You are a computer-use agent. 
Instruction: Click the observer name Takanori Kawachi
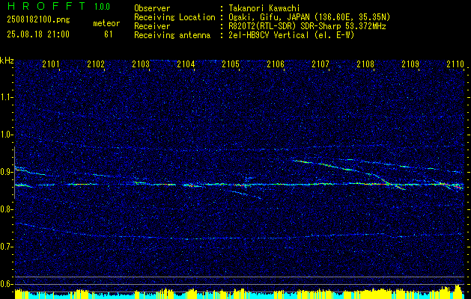pyautogui.click(x=264, y=8)
